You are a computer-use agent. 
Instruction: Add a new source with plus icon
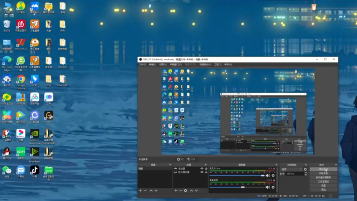click(176, 191)
